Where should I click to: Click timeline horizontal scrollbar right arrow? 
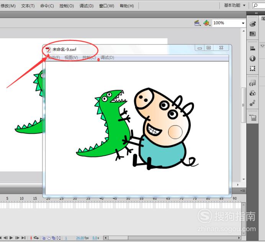(239, 238)
